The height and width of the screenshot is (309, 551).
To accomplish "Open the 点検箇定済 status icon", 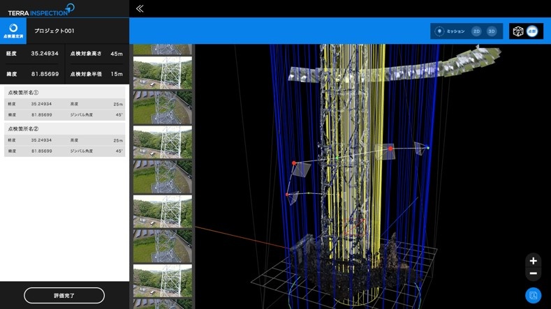I will (x=13, y=31).
